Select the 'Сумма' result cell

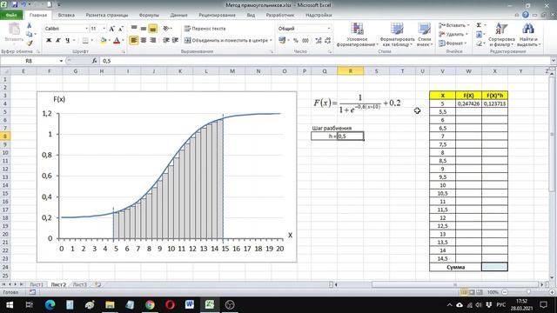(x=494, y=267)
